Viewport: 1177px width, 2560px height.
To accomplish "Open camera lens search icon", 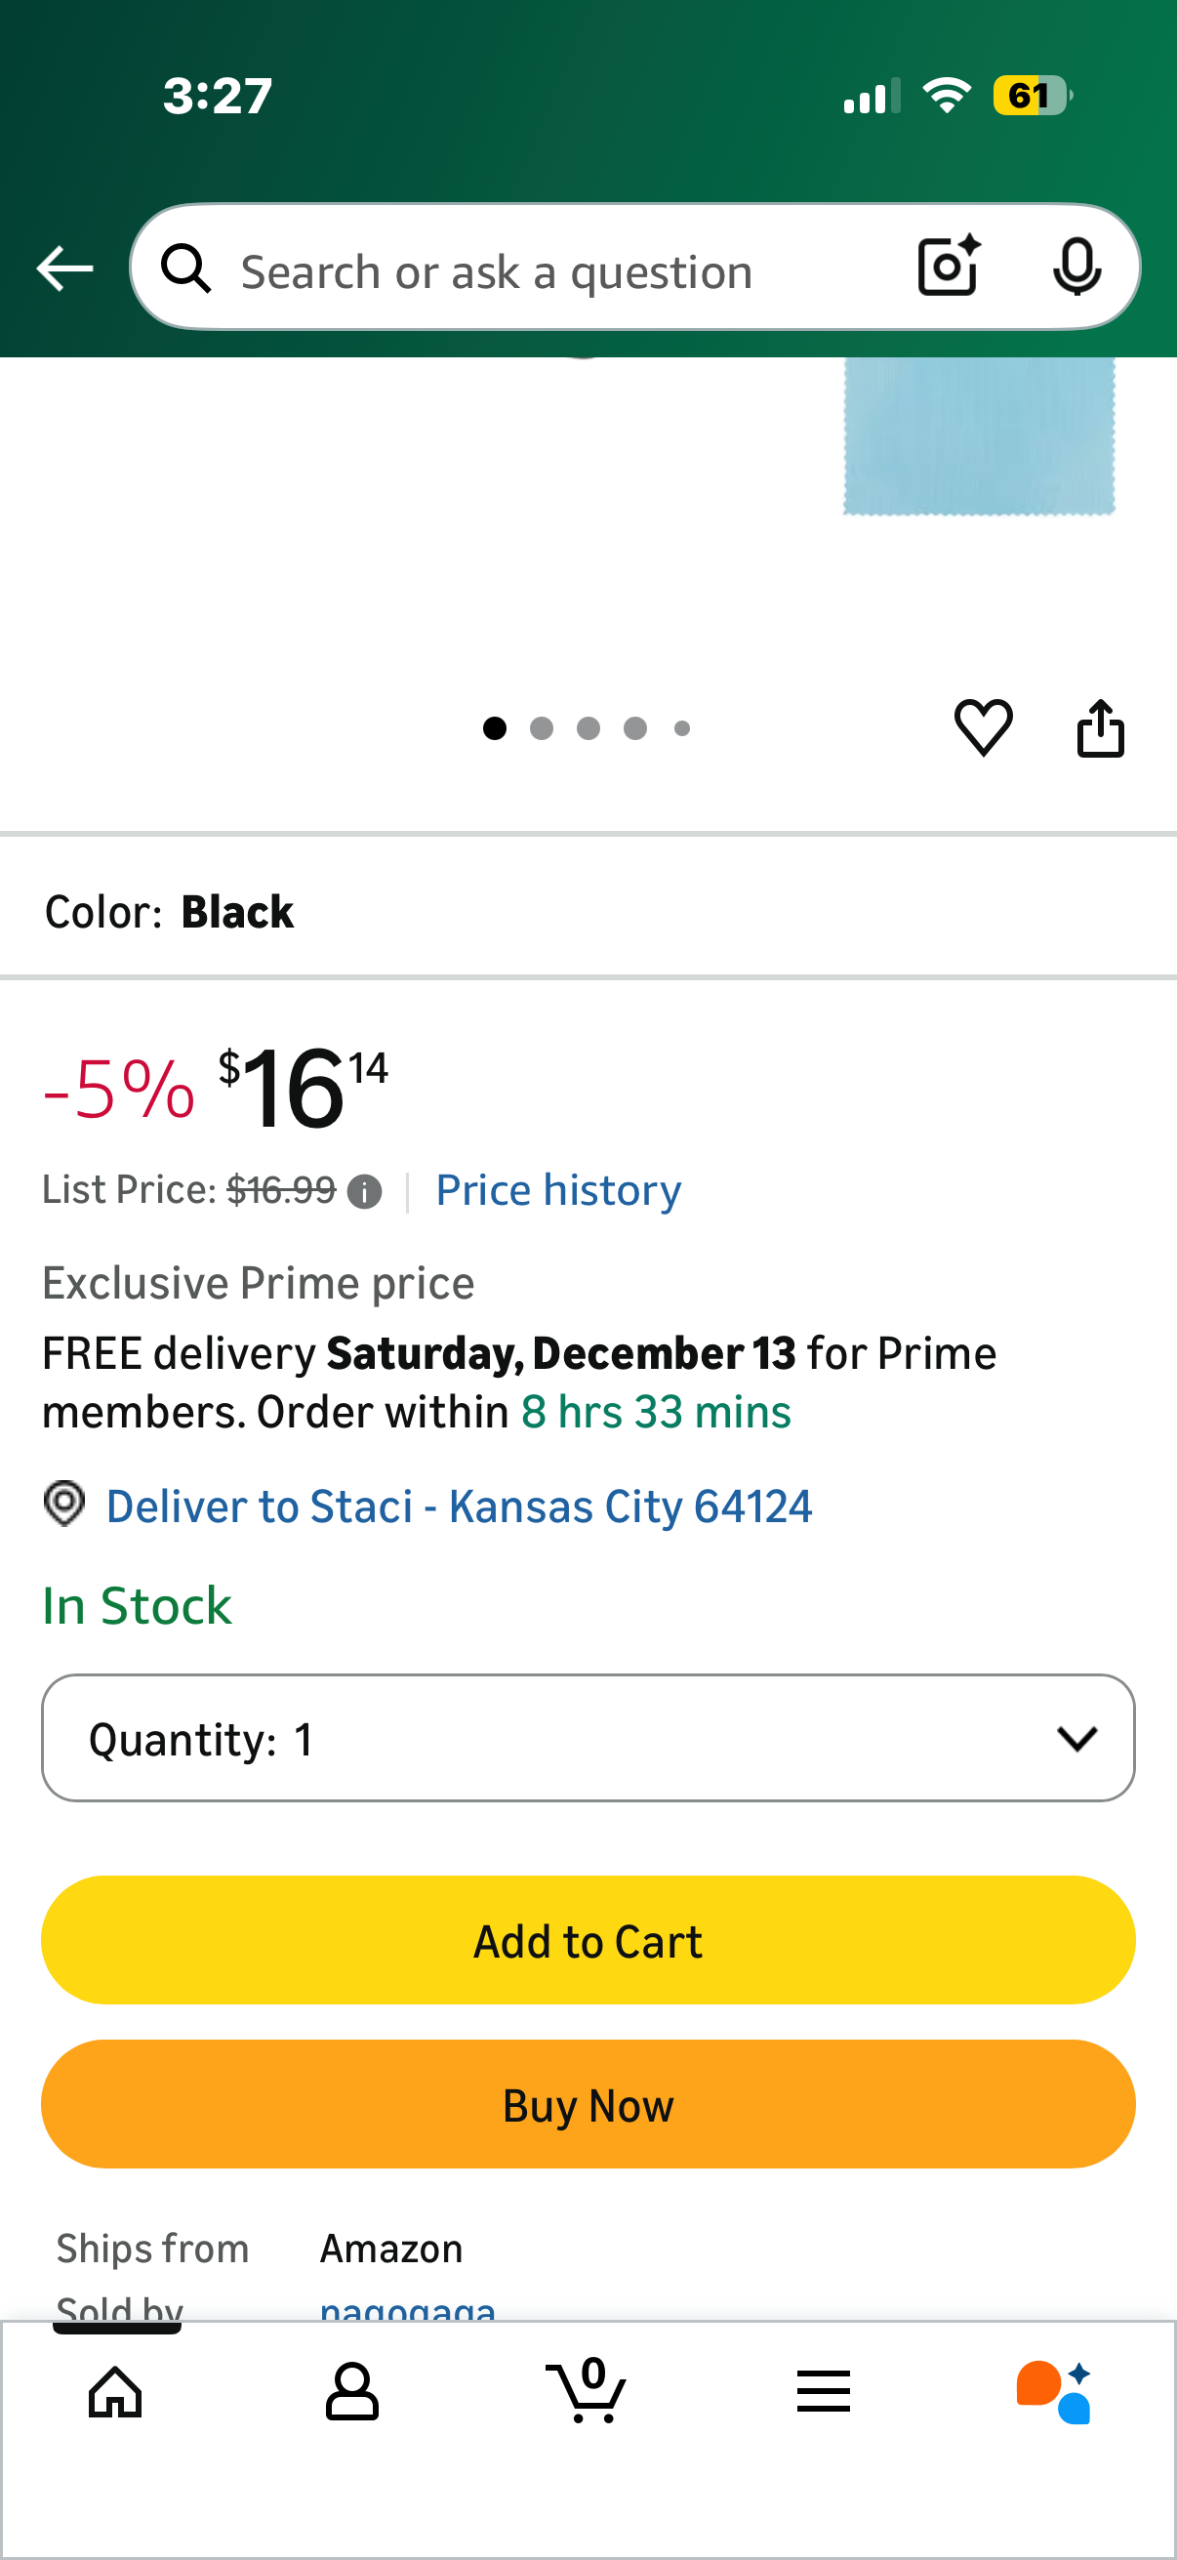I will coord(949,268).
